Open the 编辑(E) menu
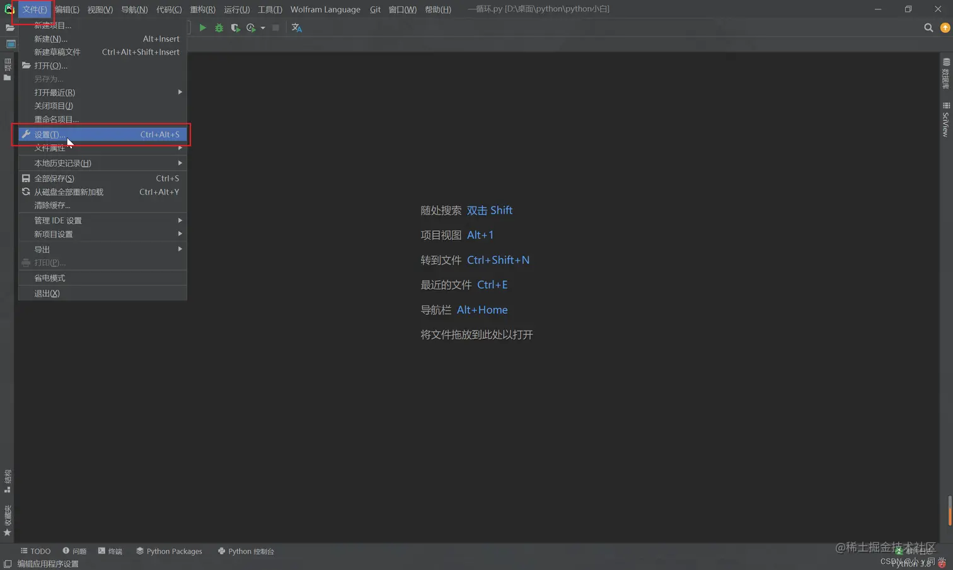This screenshot has width=953, height=570. pyautogui.click(x=67, y=9)
